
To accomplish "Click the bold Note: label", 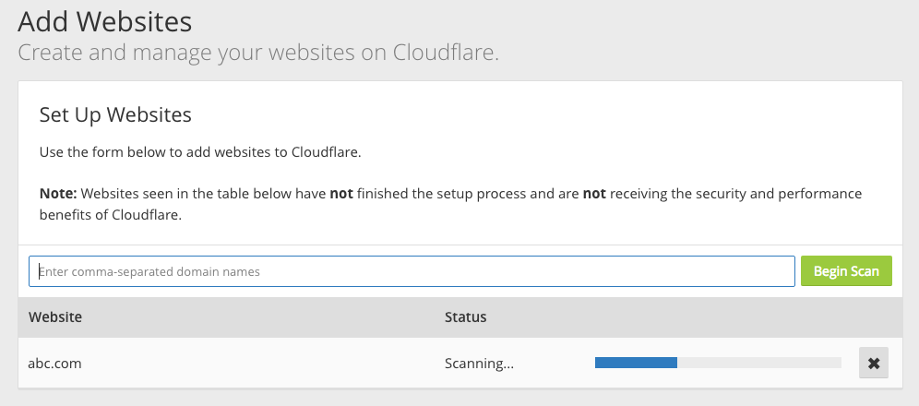I will click(58, 194).
